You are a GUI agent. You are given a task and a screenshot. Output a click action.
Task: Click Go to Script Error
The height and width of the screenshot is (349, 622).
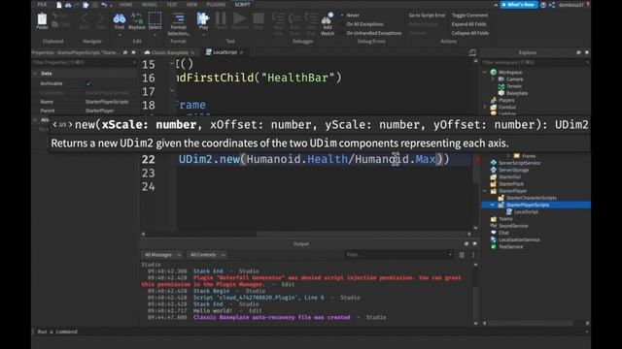(x=427, y=16)
